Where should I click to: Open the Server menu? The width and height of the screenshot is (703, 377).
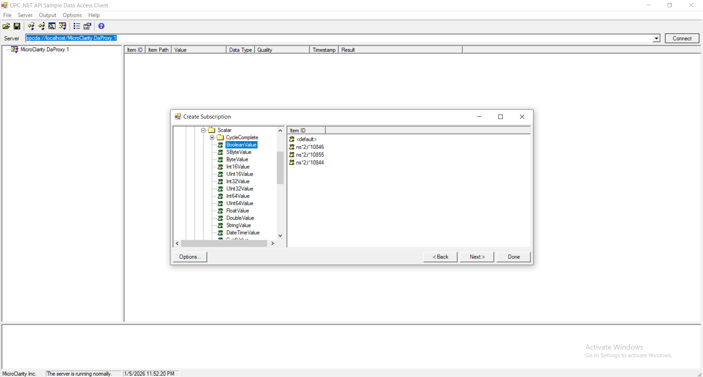click(25, 15)
